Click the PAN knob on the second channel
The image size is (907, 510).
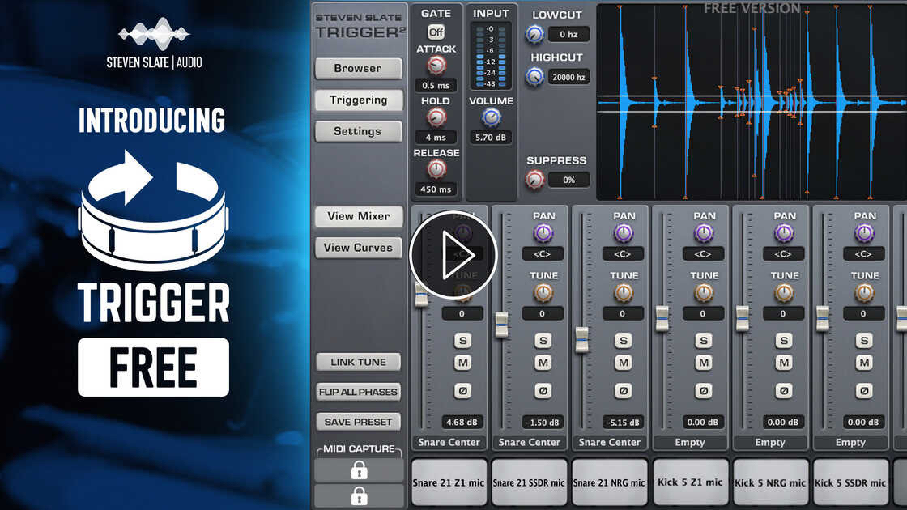click(x=543, y=234)
